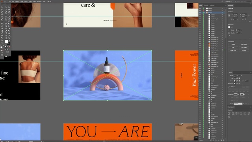This screenshot has height=142, width=252.
Task: Select round cap in Stroke panel
Action: pyautogui.click(x=237, y=78)
